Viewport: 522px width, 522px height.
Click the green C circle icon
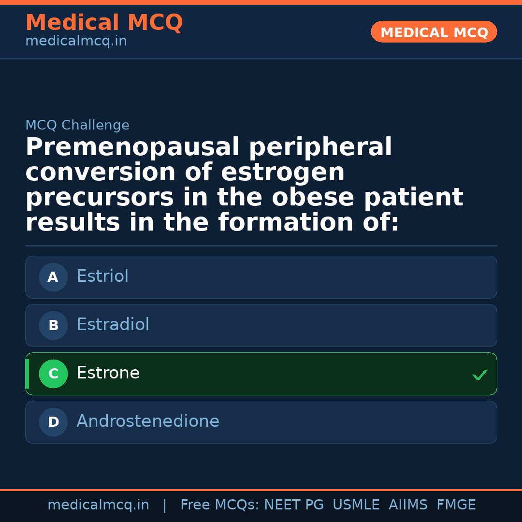(53, 374)
